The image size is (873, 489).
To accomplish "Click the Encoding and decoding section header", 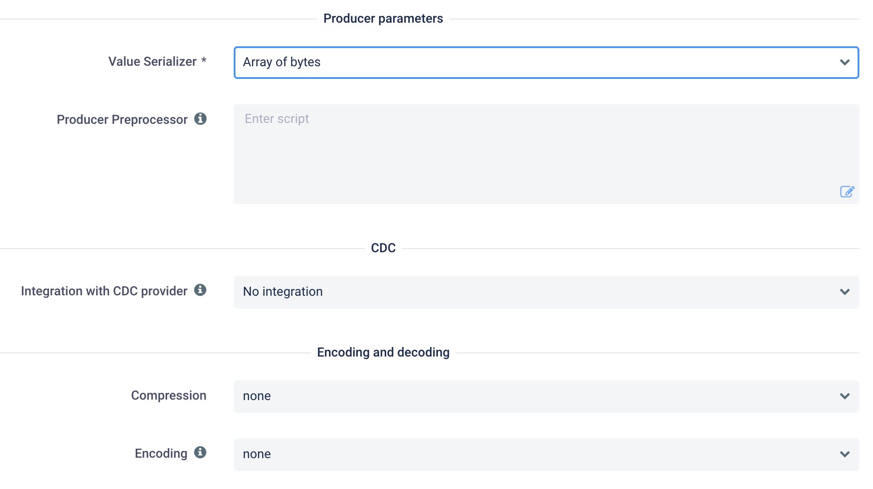I will coord(383,352).
